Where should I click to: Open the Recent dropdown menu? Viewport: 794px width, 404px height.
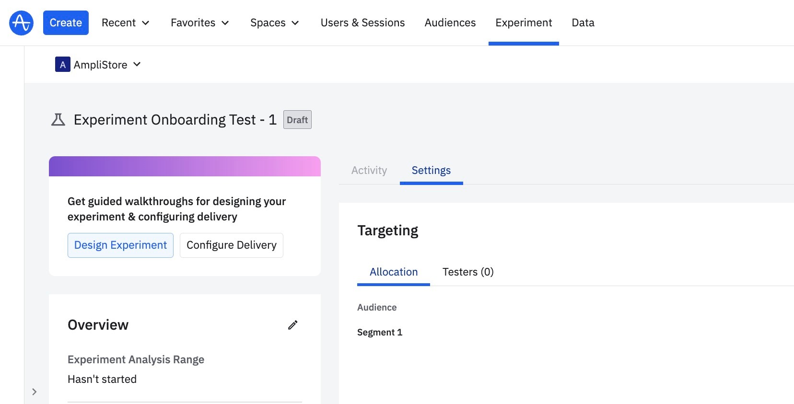click(x=126, y=23)
